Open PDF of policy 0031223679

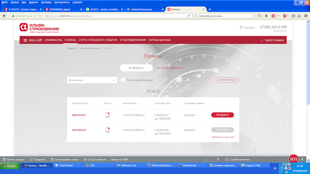108,130
